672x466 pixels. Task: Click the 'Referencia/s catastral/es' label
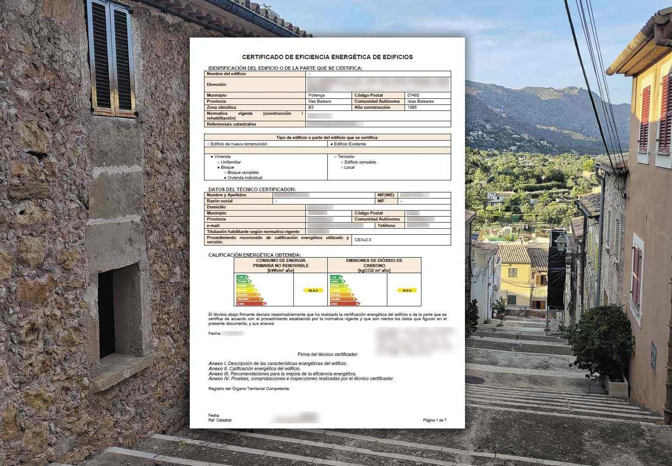click(x=231, y=124)
